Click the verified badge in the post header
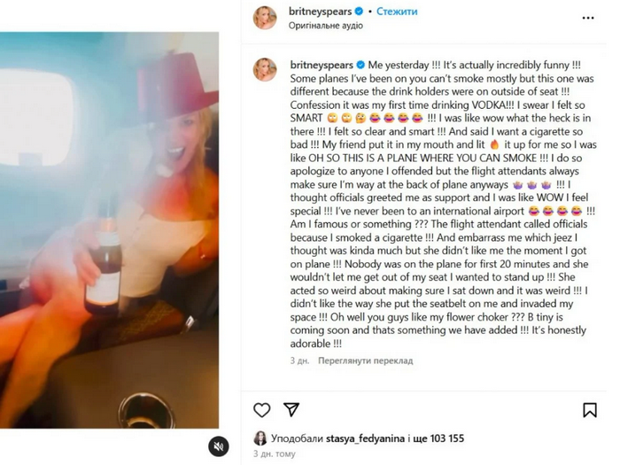The width and height of the screenshot is (620, 465). click(x=359, y=12)
